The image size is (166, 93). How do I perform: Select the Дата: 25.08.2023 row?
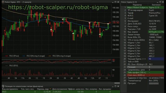(x=142, y=24)
